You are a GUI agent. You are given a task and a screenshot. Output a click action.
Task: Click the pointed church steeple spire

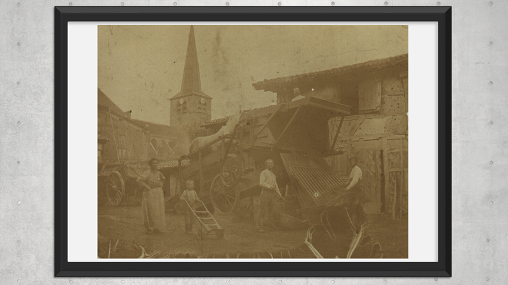point(190,63)
